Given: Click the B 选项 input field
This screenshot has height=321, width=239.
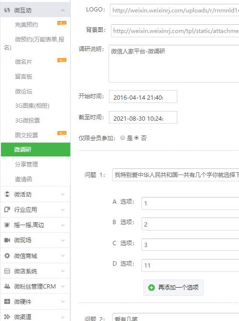Looking at the screenshot, I should coord(190,224).
